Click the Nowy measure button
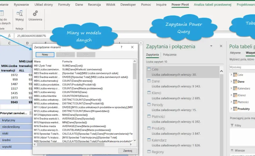The image size is (255, 156). tap(45, 55)
